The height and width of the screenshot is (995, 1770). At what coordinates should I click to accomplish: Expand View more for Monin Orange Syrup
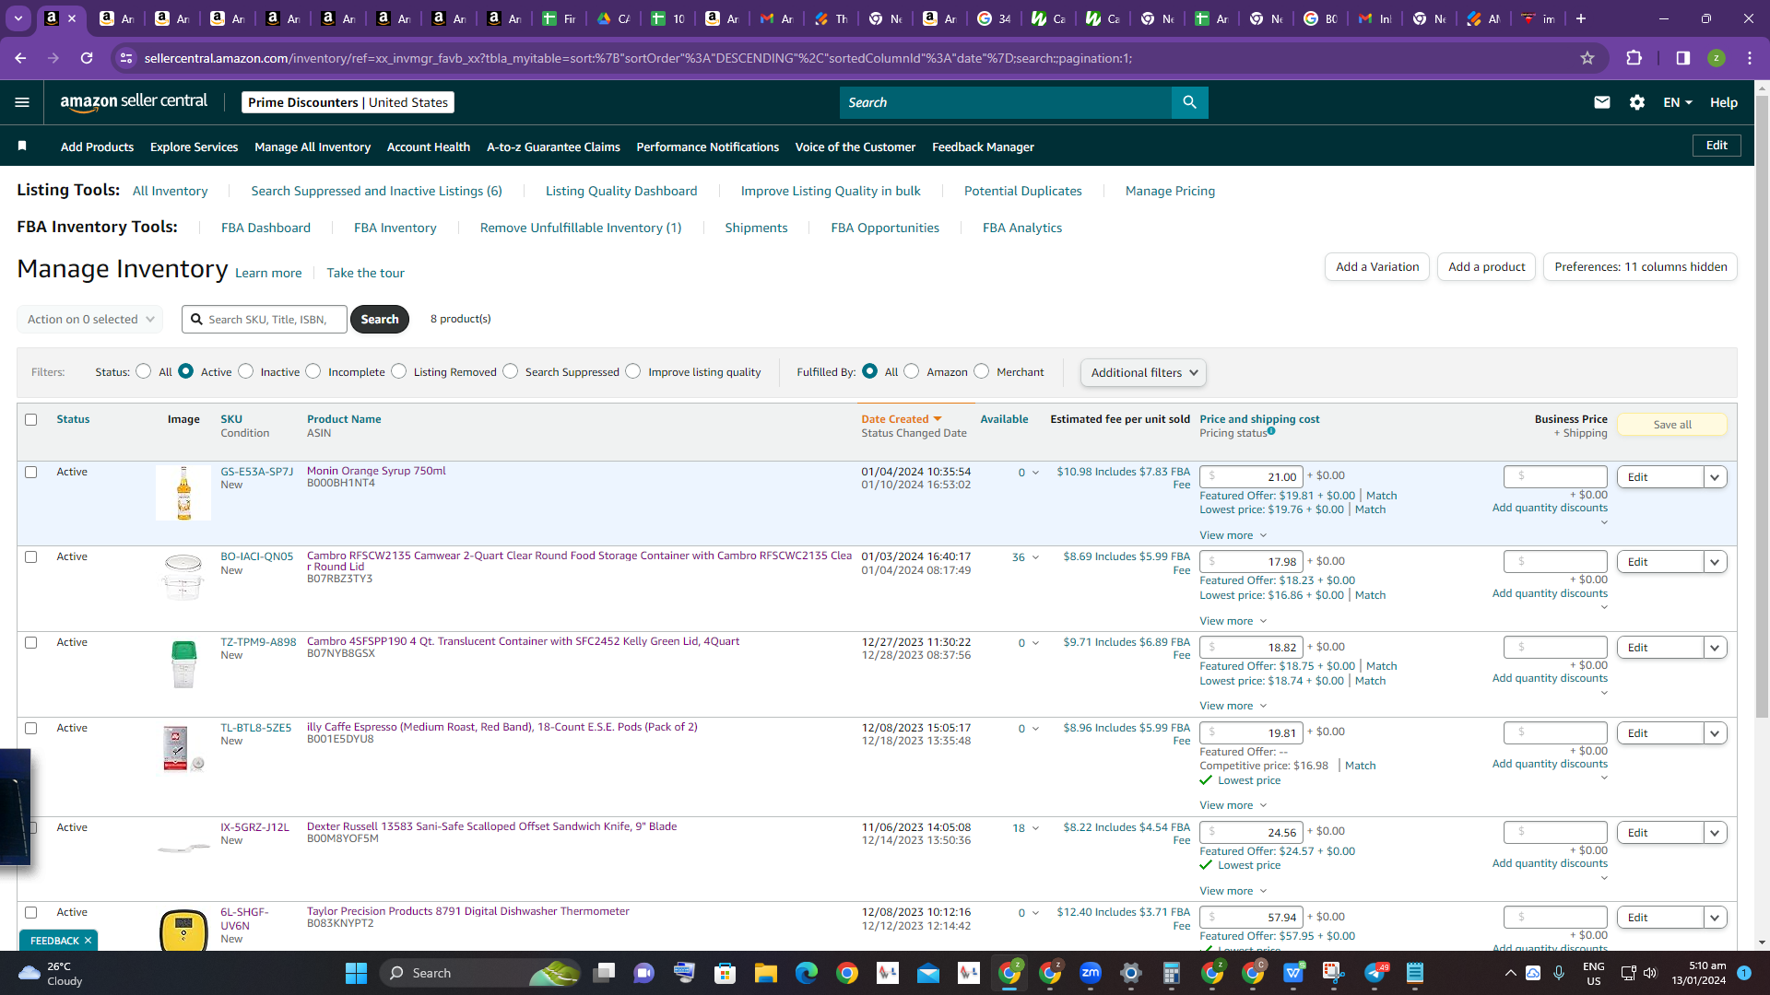(1233, 535)
